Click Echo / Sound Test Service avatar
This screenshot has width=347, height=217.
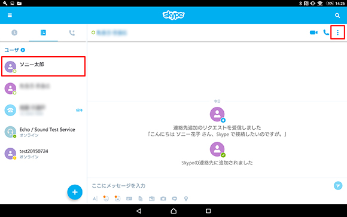point(10,132)
